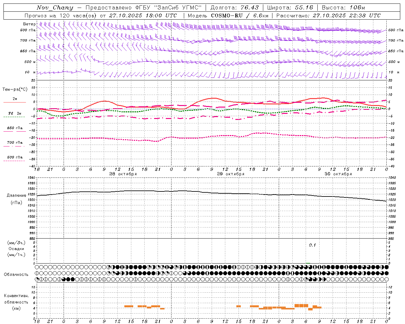This screenshot has width=405, height=324.
Task: Click the left 985 pressure axis tick
Action: [32, 239]
